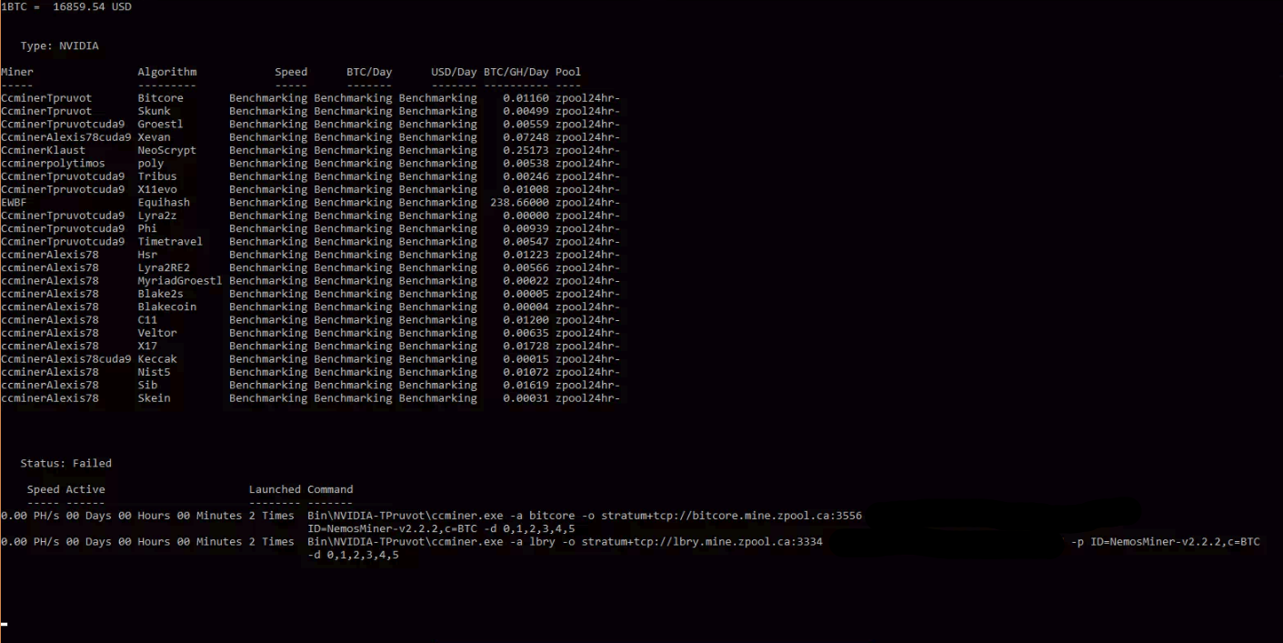Click the 'X11evo' algorithm cell
1283x643 pixels.
tap(157, 189)
